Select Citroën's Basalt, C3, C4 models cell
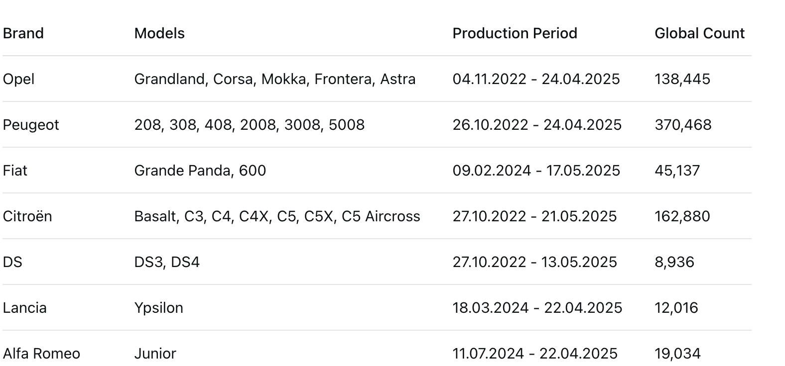Screen dimensions: 785x366 [277, 216]
